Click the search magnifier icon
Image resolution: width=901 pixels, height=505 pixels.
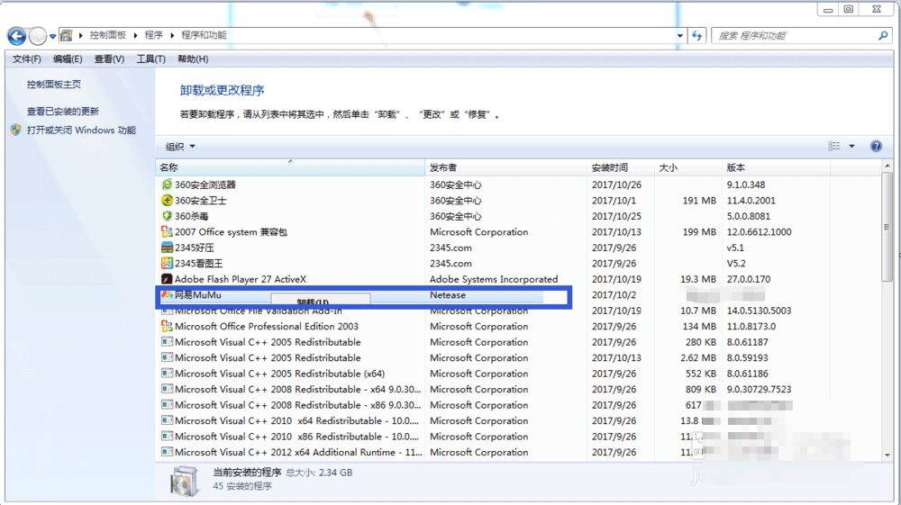[883, 36]
